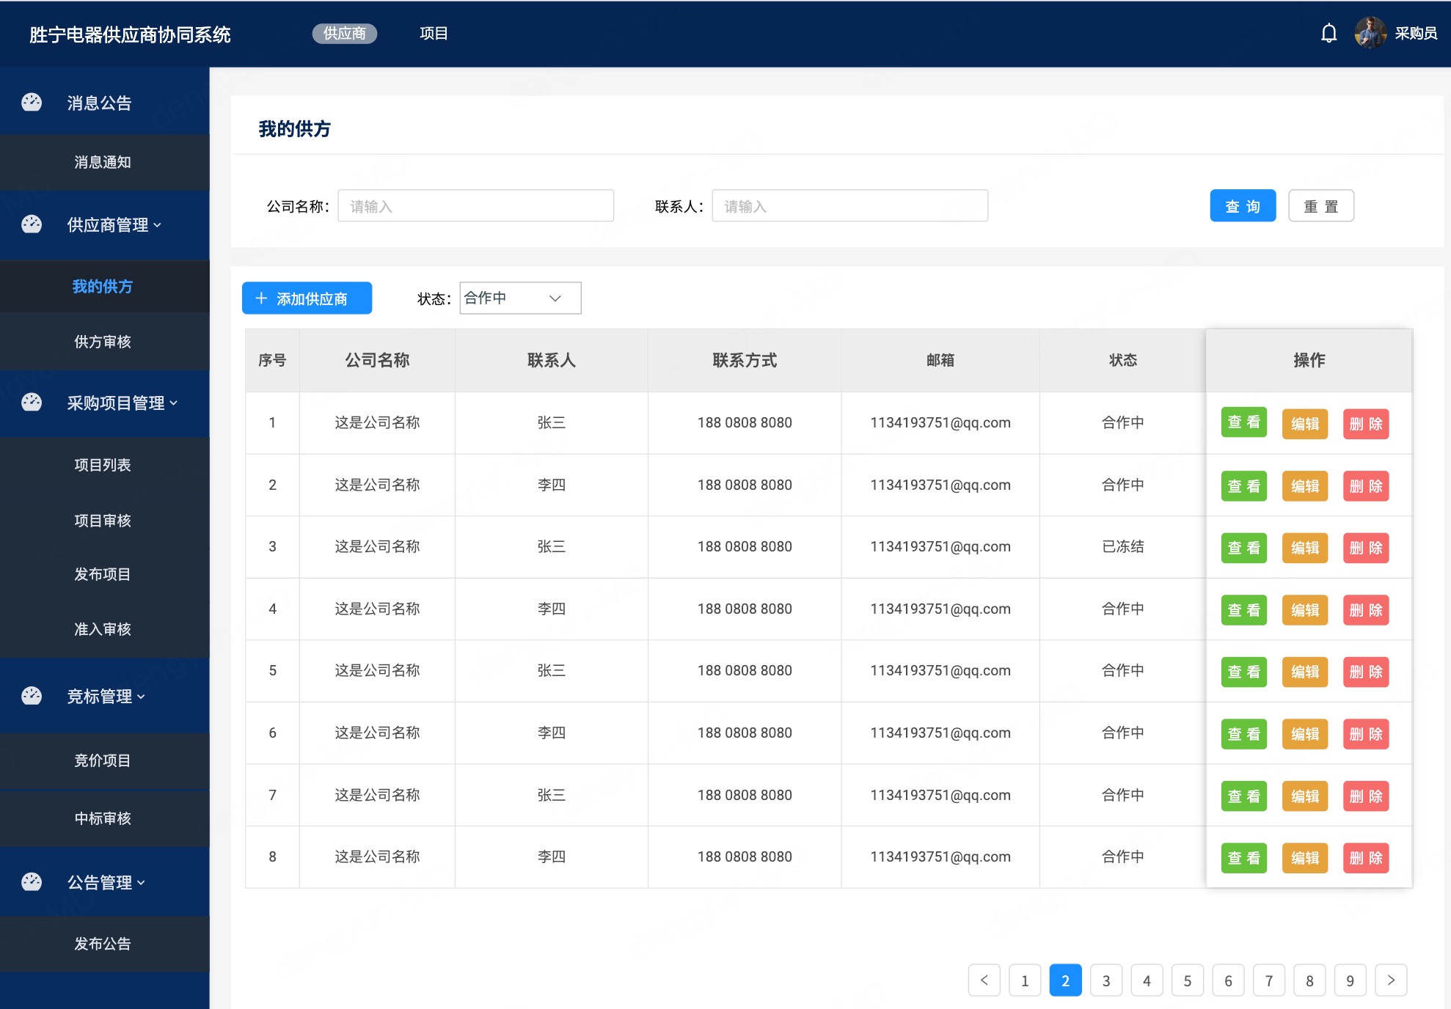Click the 重置 reset button
The height and width of the screenshot is (1009, 1451).
[x=1321, y=206]
